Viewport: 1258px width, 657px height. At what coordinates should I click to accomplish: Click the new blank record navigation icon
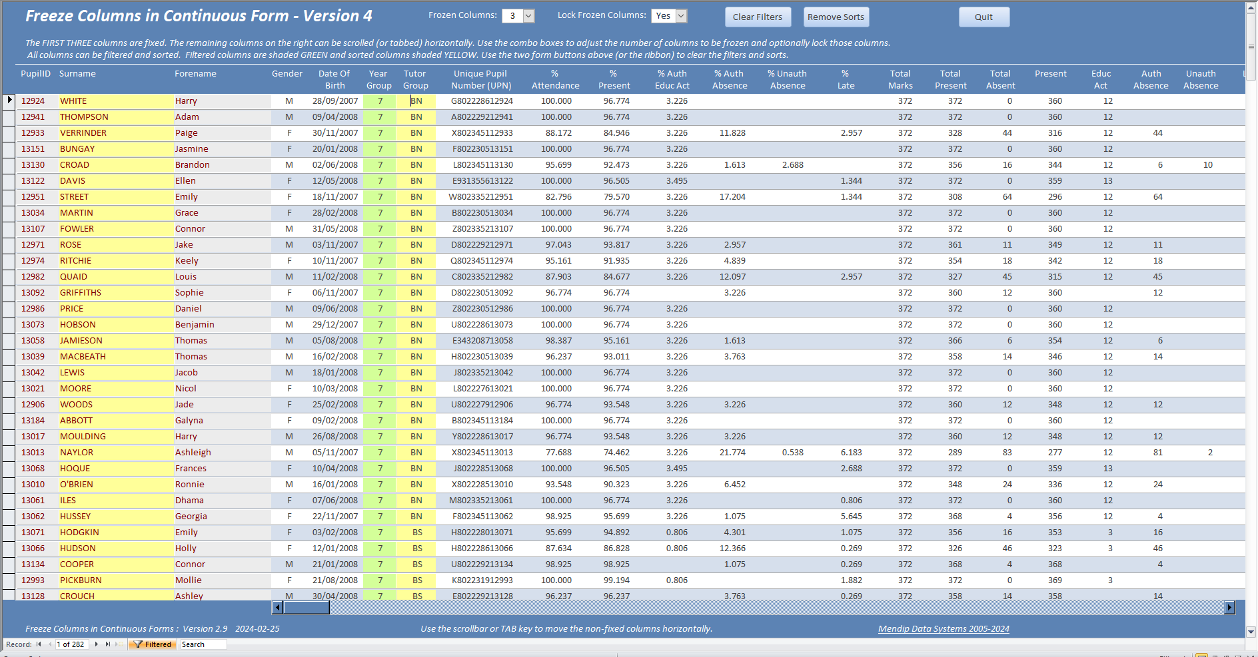(x=117, y=644)
